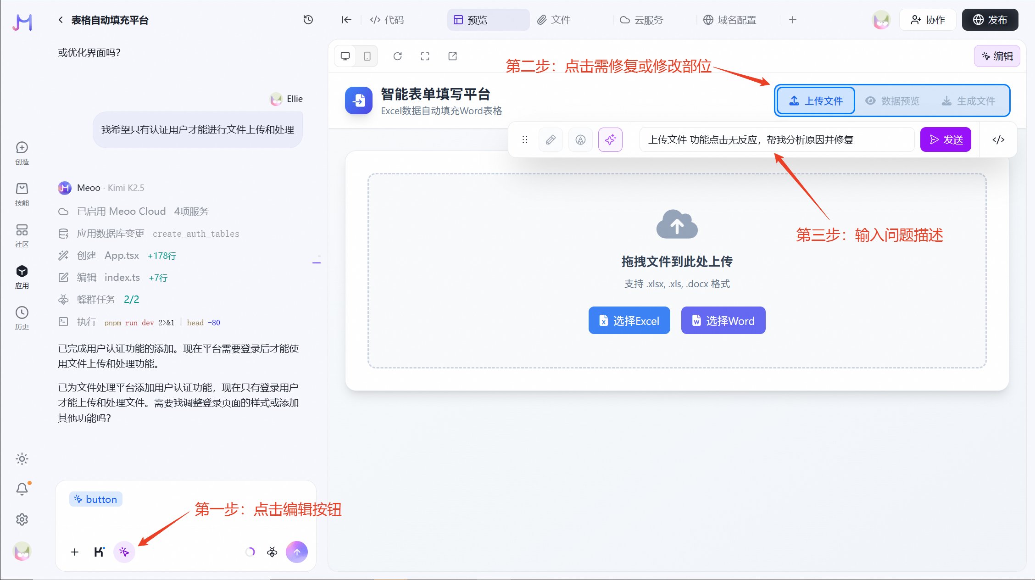Click the profile avatar at bottom left
The height and width of the screenshot is (580, 1035).
(22, 552)
